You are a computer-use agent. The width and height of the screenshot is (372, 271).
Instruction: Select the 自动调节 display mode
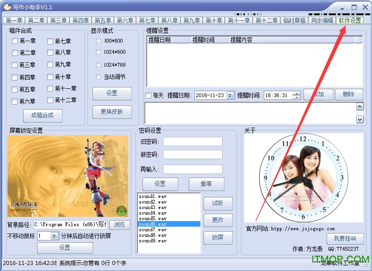[x=98, y=77]
